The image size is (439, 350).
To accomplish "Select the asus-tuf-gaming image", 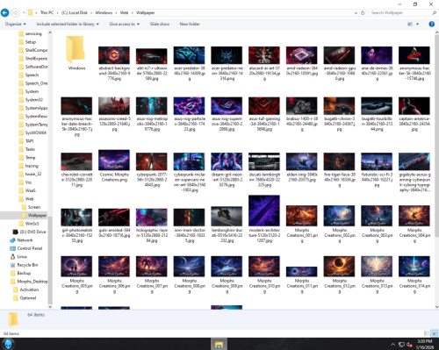I will tap(264, 114).
